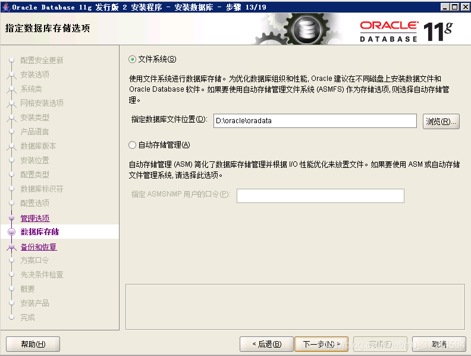
Task: Select the 文件系统(S) radio button
Action: (x=132, y=59)
